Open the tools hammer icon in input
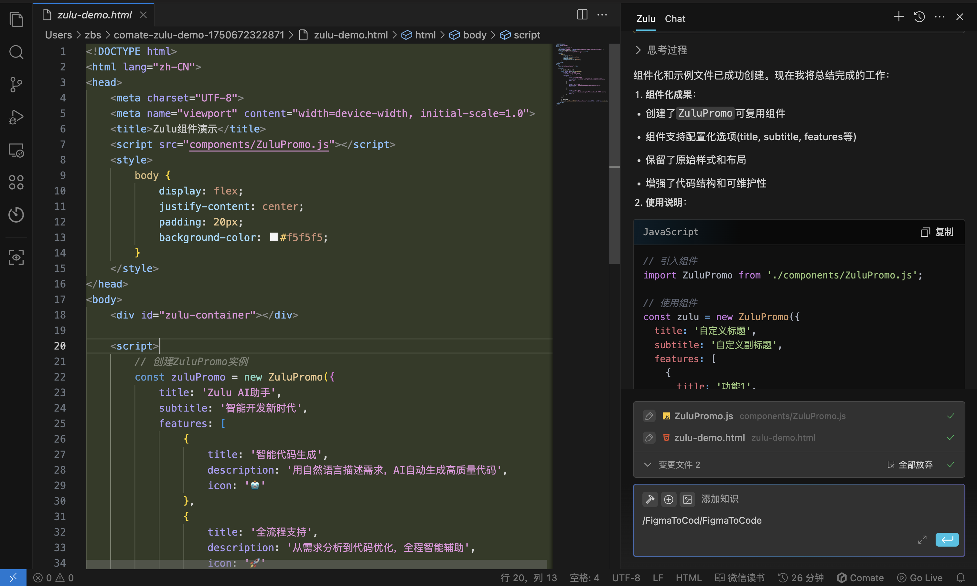The width and height of the screenshot is (977, 586). [650, 499]
